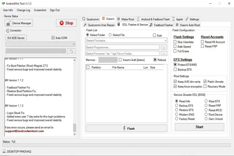Image resolution: width=234 pixels, height=156 pixels.
Task: Expand the COM port dropdown under Auto COM
Action: (x=41, y=44)
